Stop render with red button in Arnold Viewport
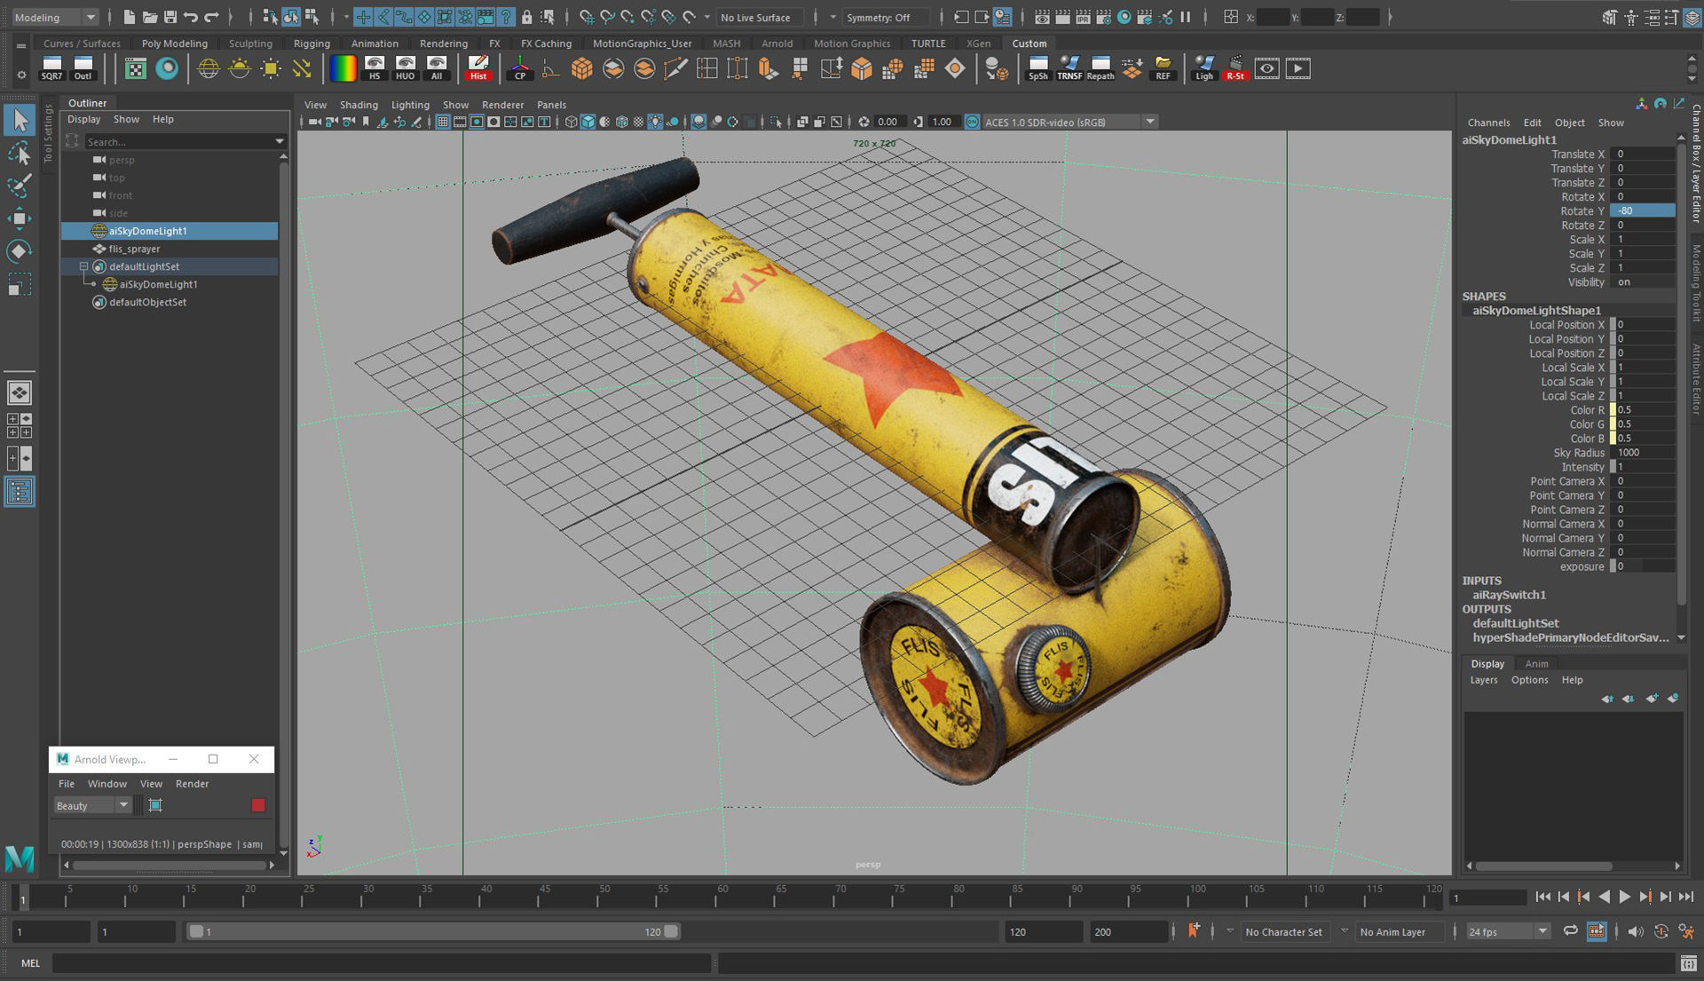This screenshot has width=1704, height=981. (258, 805)
